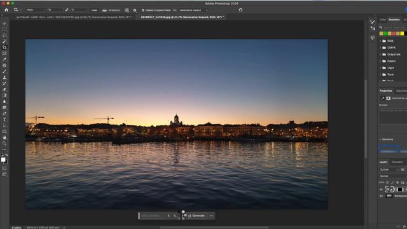
Task: Open crop settings gear icon
Action: (x=135, y=10)
